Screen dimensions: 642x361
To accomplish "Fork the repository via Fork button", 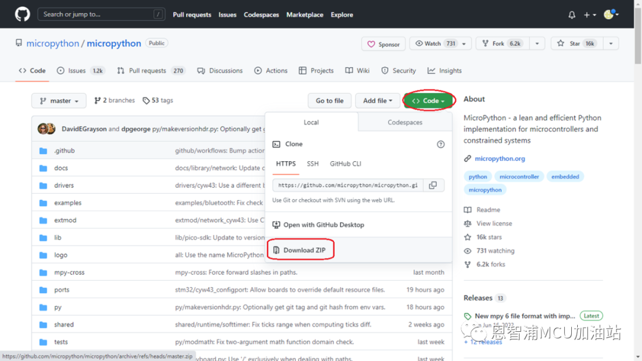I will 503,43.
